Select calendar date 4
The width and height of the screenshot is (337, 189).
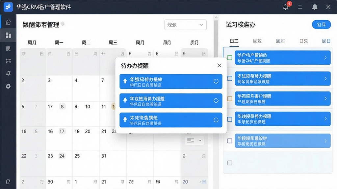tap(76, 80)
